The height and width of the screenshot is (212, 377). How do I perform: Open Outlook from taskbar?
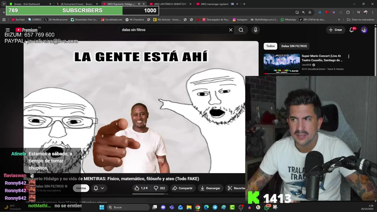pyautogui.click(x=180, y=207)
